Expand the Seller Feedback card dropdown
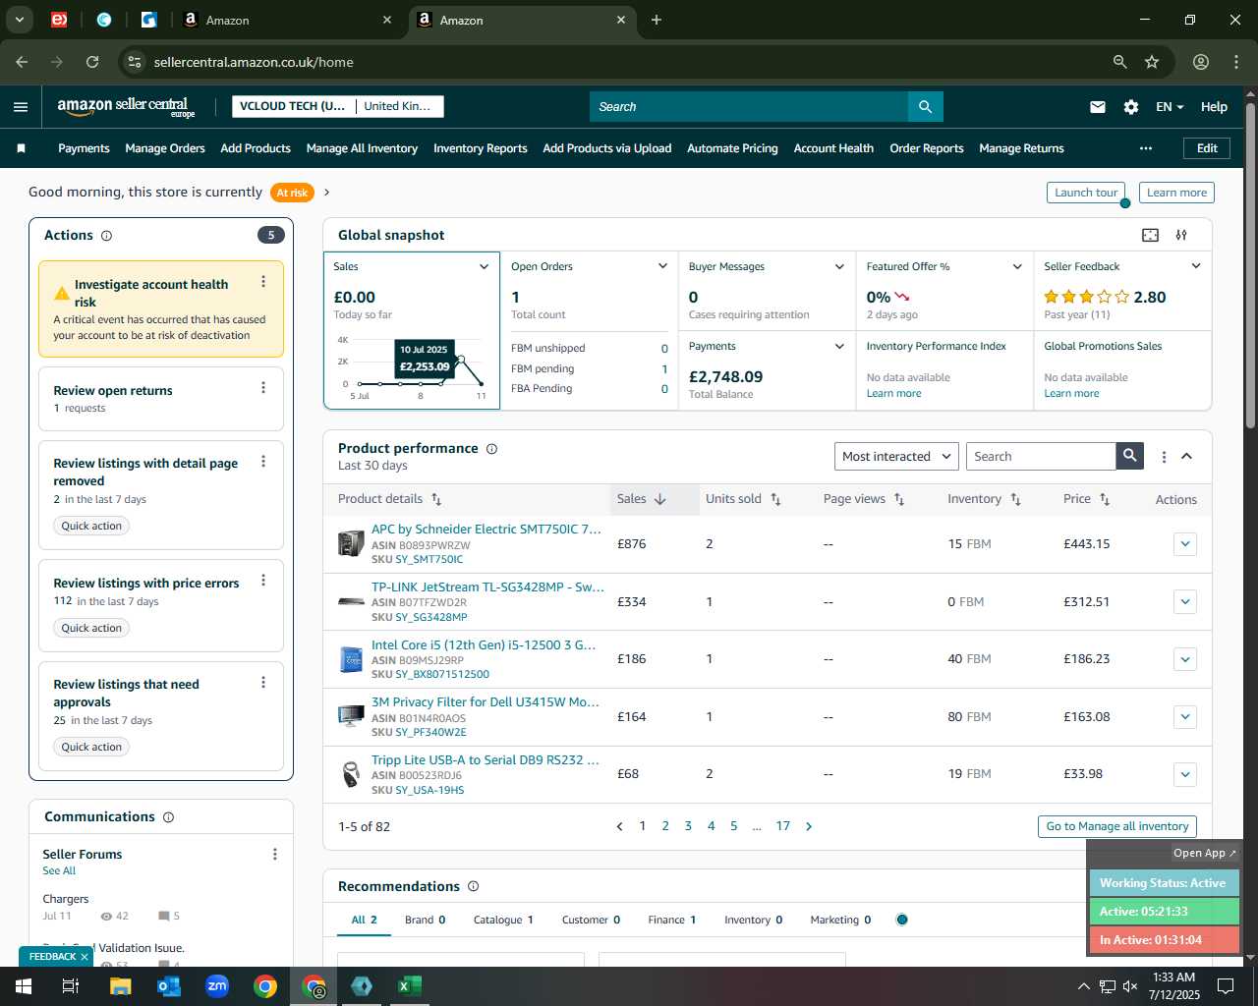The height and width of the screenshot is (1006, 1258). point(1196,266)
